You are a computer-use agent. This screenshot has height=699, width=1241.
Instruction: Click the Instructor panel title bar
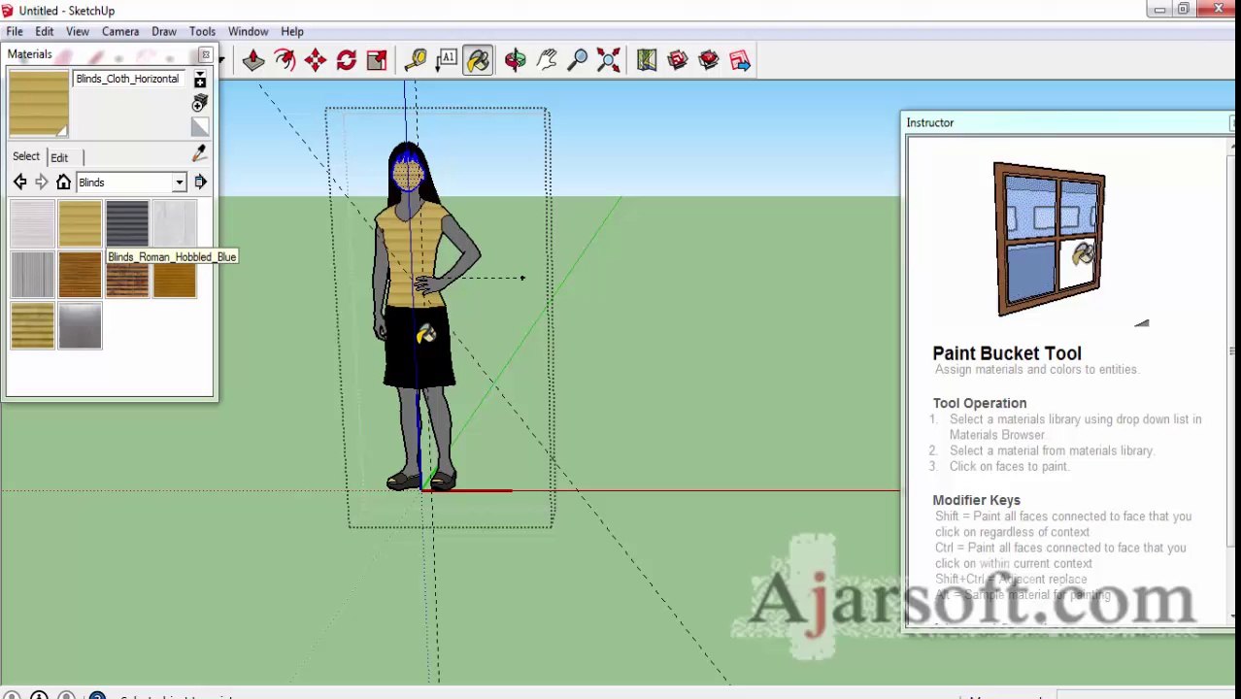click(1066, 122)
